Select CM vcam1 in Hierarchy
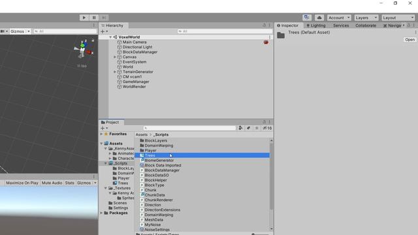 coord(132,77)
